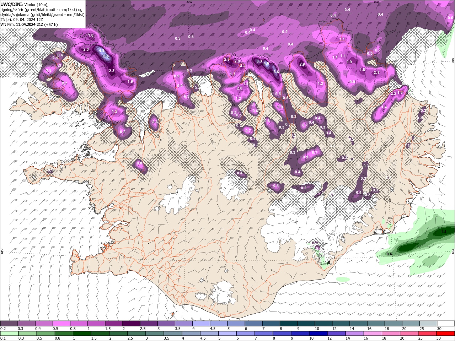455x341 pixels.
Task: Click the '20W' longitude label at top
Action: (x=189, y=2)
